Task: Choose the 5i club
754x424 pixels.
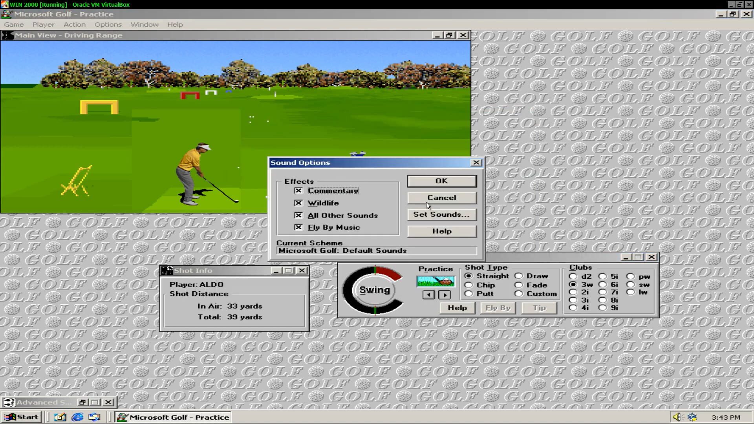Action: point(602,276)
